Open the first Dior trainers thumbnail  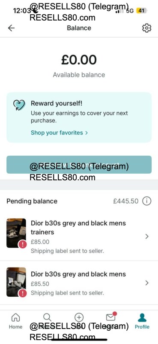(x=16, y=233)
